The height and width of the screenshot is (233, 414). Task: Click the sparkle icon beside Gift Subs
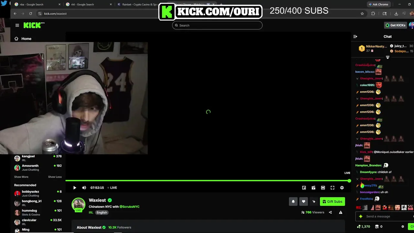point(314,202)
